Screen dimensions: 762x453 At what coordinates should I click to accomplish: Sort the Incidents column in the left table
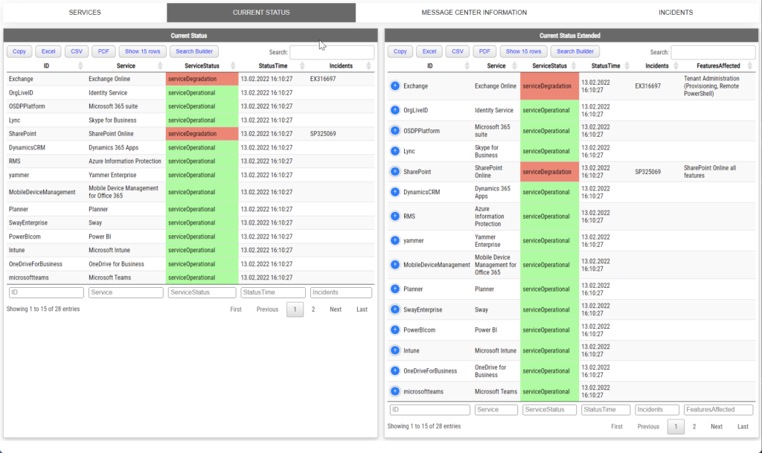click(341, 65)
